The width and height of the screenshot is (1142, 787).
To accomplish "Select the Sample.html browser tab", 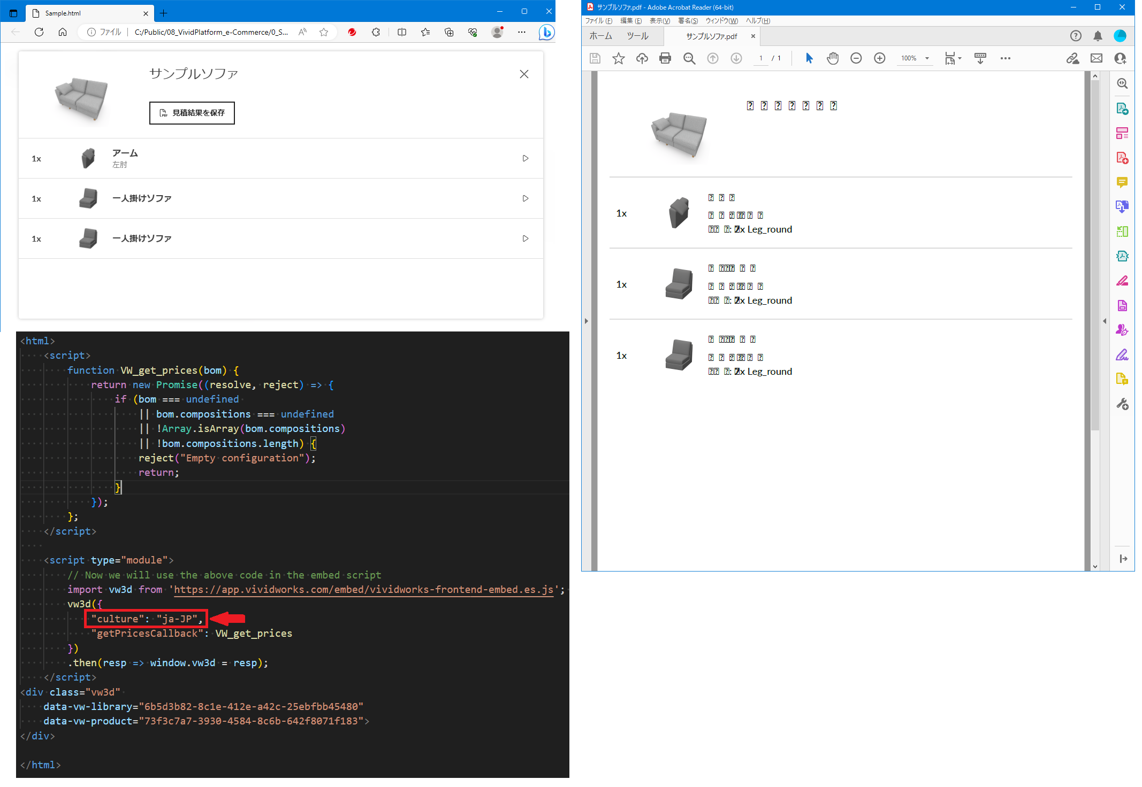I will 90,13.
